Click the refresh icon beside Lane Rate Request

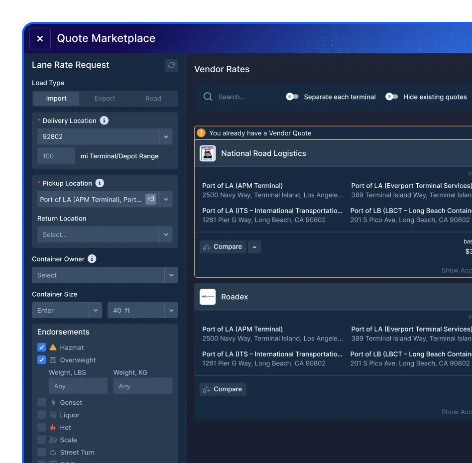coord(171,65)
